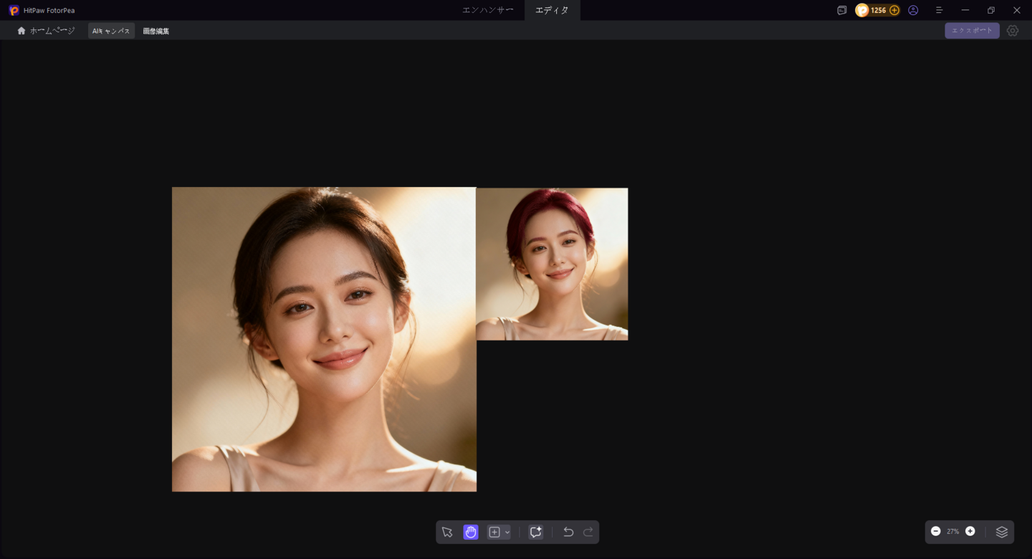Zoom out with the minus button
This screenshot has height=559, width=1032.
936,531
